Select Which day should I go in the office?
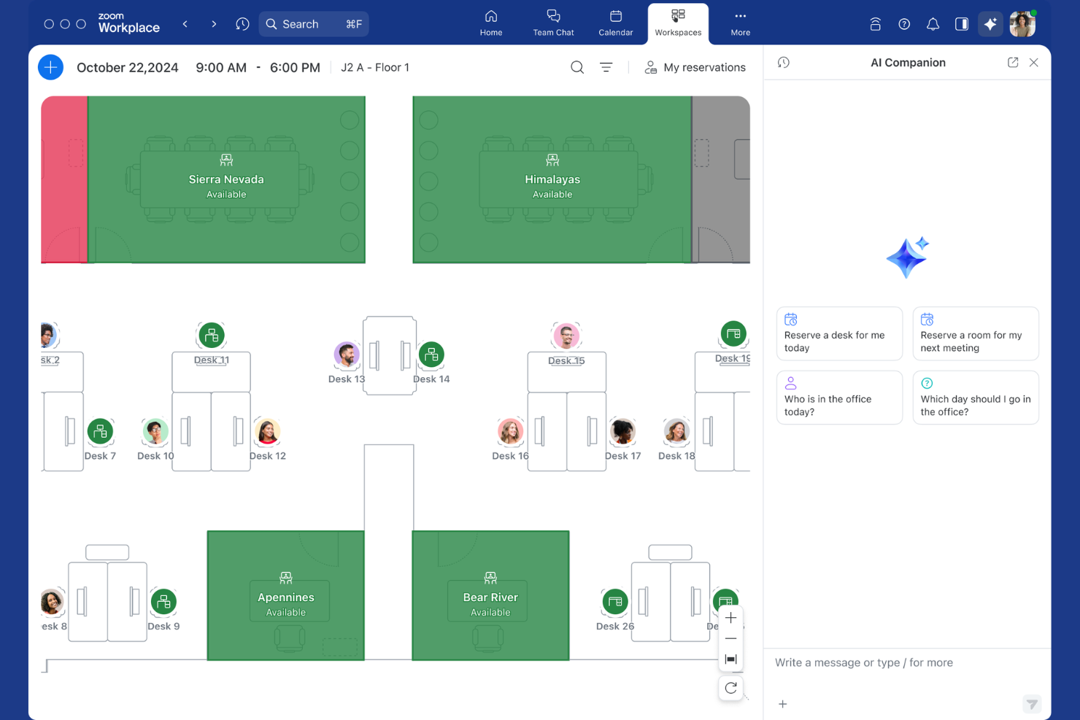Screen dimensions: 1080x720 pyautogui.click(x=976, y=398)
